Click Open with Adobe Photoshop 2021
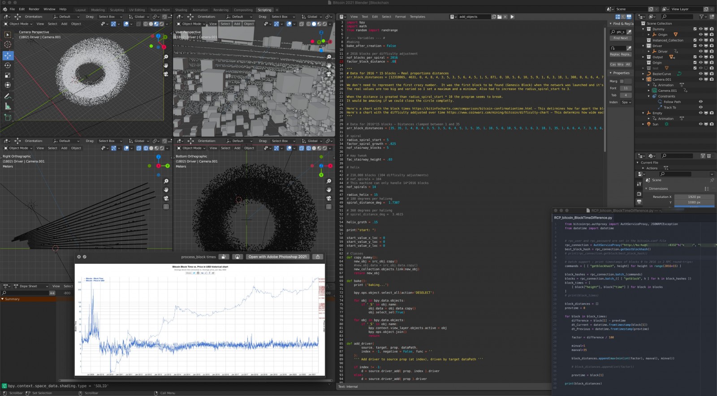The height and width of the screenshot is (396, 717). click(277, 257)
